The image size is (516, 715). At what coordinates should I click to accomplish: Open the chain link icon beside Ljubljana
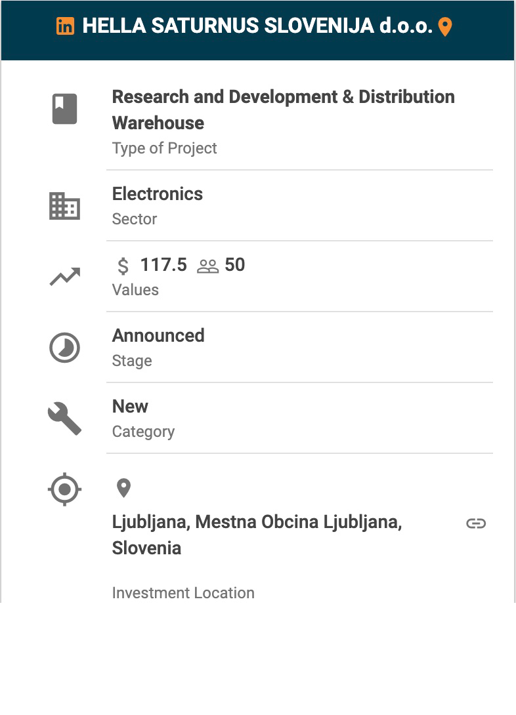(476, 523)
